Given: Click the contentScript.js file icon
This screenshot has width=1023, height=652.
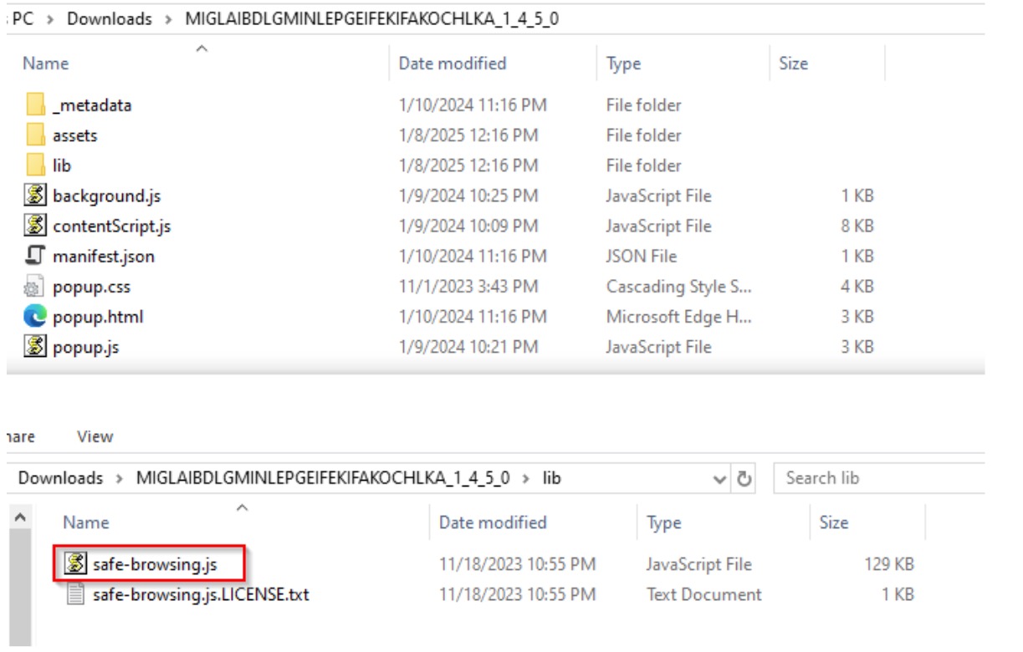Looking at the screenshot, I should pyautogui.click(x=35, y=226).
